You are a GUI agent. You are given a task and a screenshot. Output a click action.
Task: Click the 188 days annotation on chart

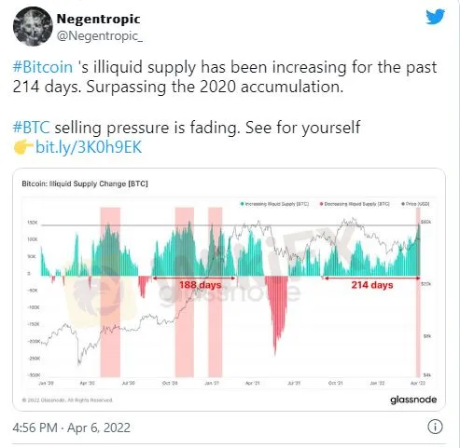(201, 285)
